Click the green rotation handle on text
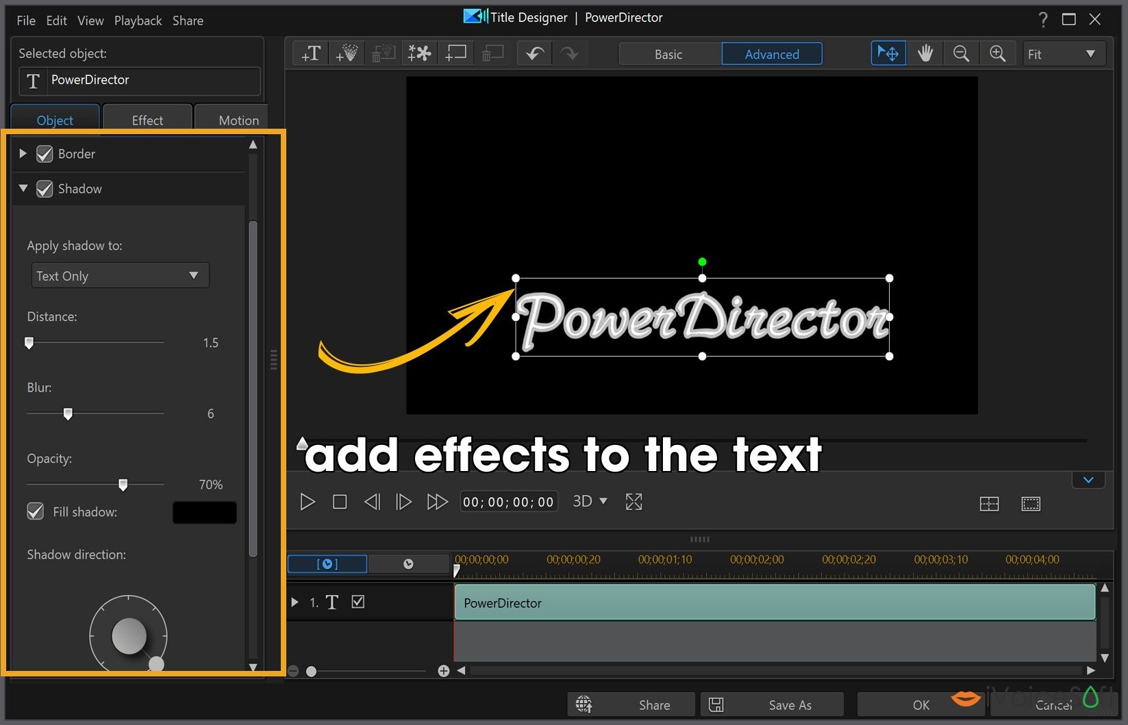Image resolution: width=1128 pixels, height=725 pixels. coord(702,262)
